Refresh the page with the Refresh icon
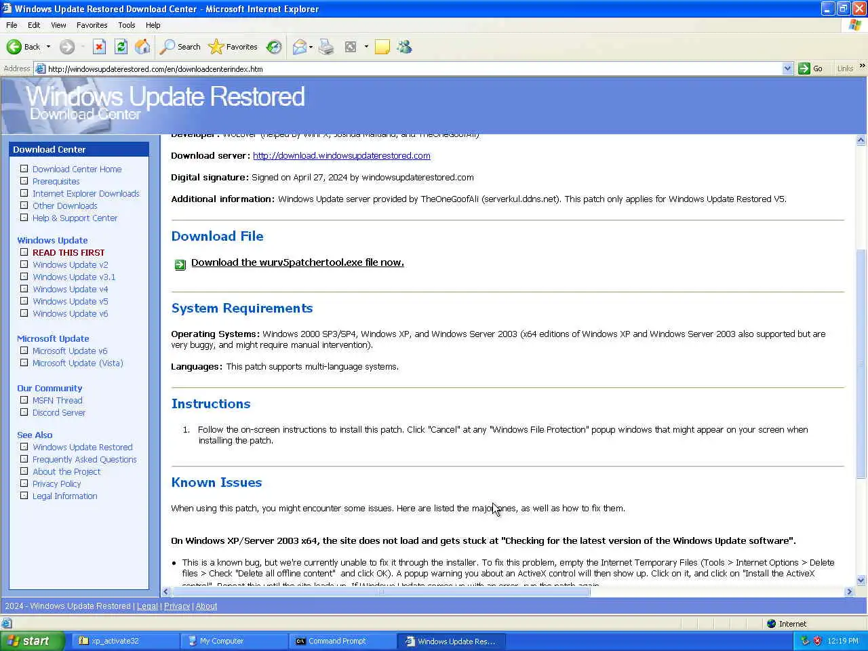 click(121, 47)
